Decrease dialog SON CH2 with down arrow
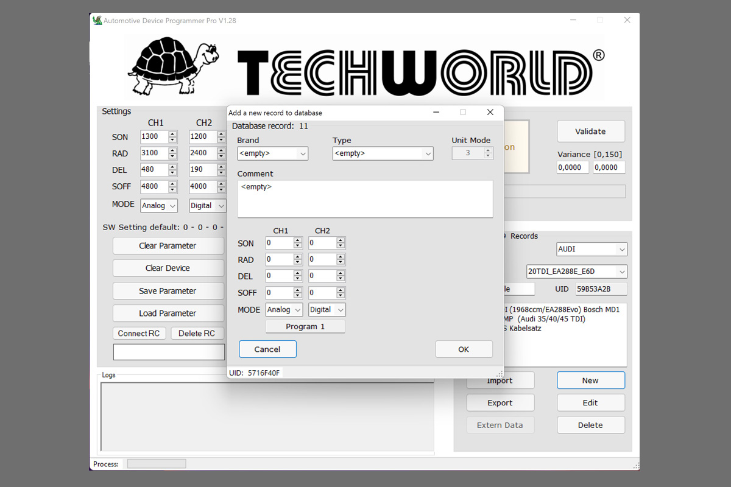The height and width of the screenshot is (487, 731). (341, 247)
